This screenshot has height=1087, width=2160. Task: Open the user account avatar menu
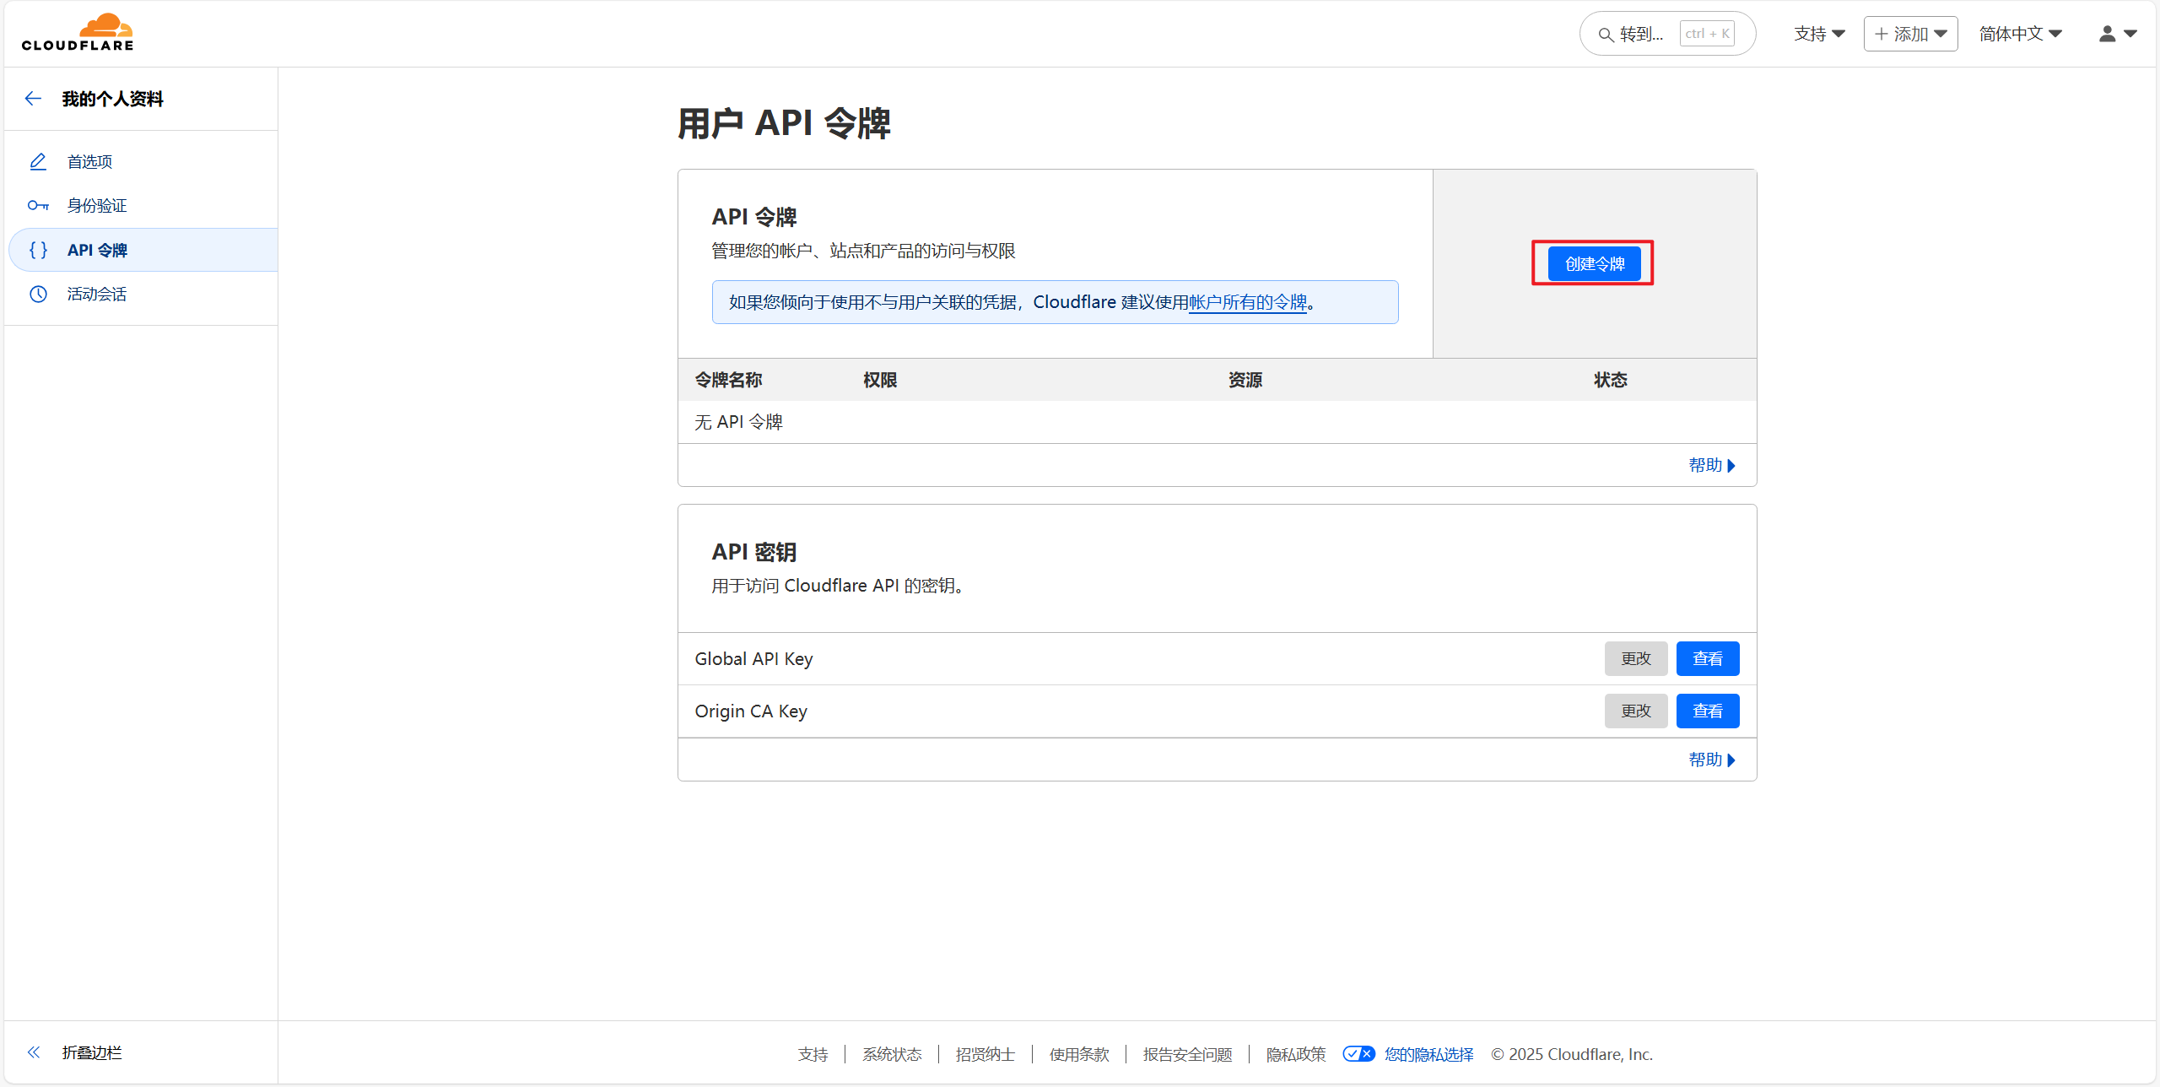coord(2118,34)
